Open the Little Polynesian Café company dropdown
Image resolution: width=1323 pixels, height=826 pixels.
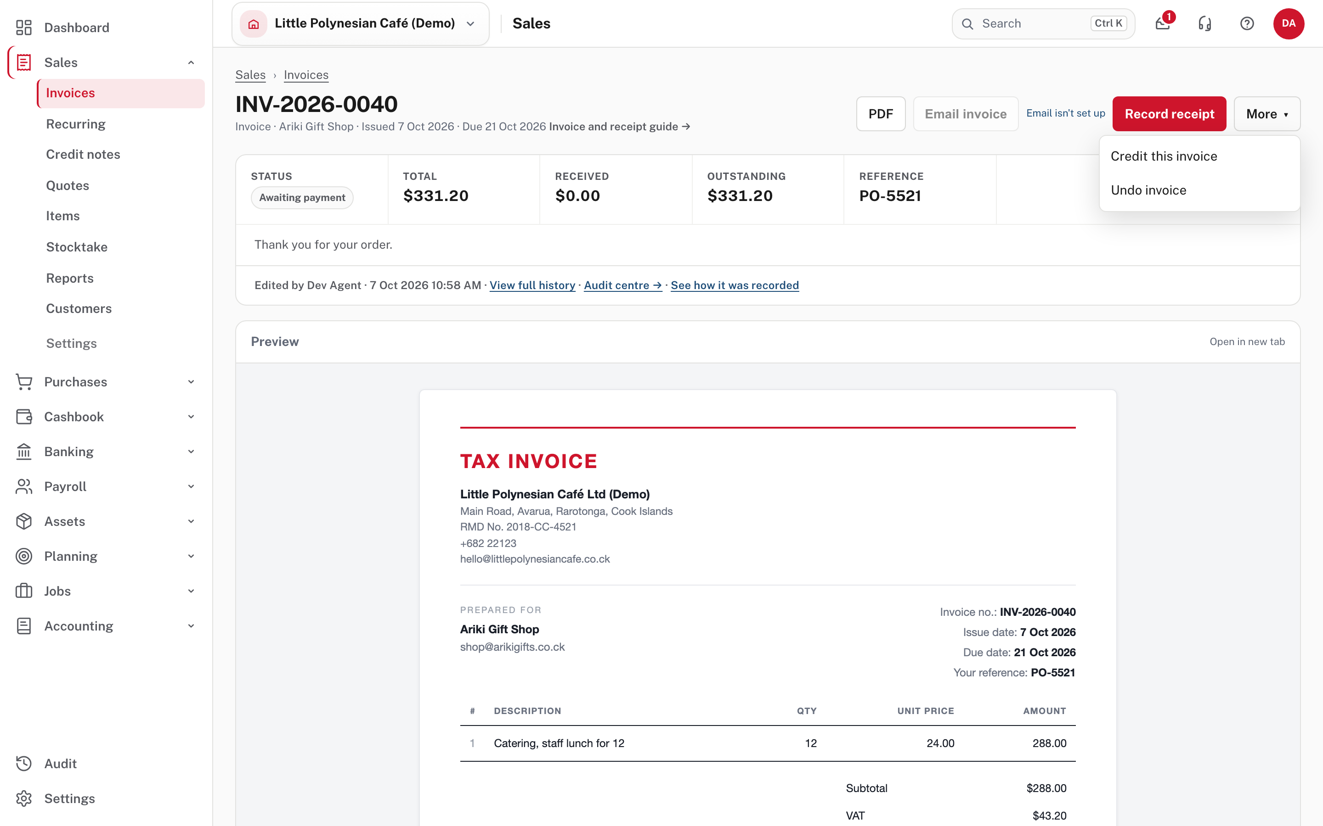pyautogui.click(x=360, y=23)
